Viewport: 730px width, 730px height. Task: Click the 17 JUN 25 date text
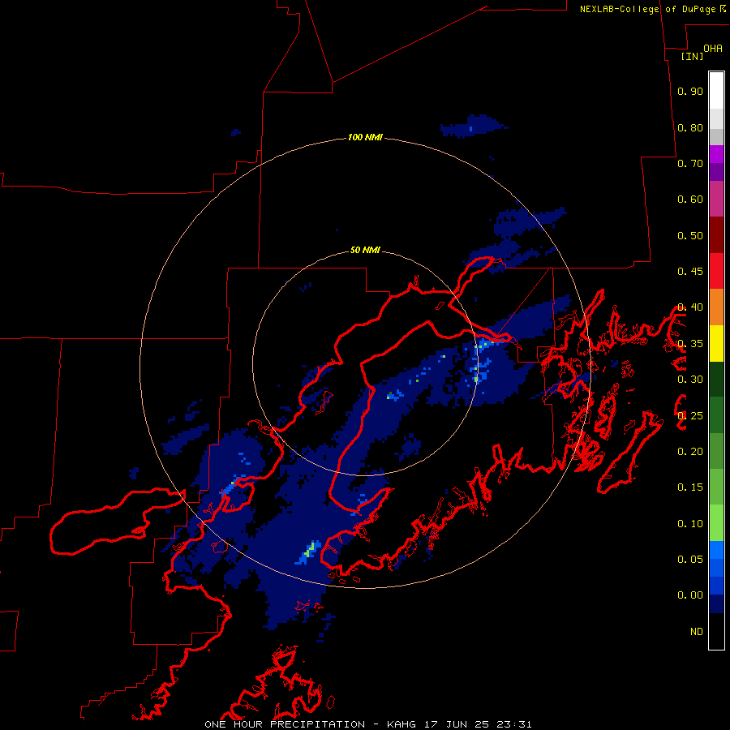[457, 724]
